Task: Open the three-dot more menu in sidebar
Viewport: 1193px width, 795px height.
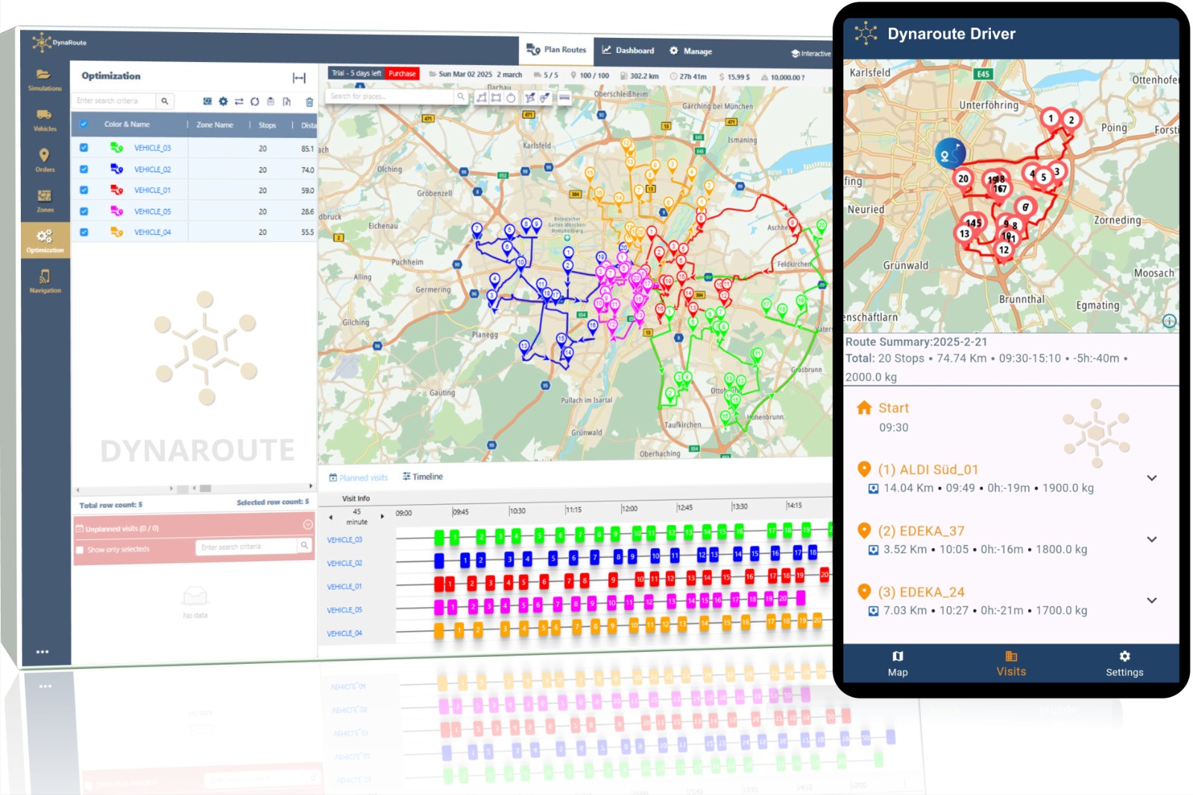Action: pyautogui.click(x=43, y=652)
